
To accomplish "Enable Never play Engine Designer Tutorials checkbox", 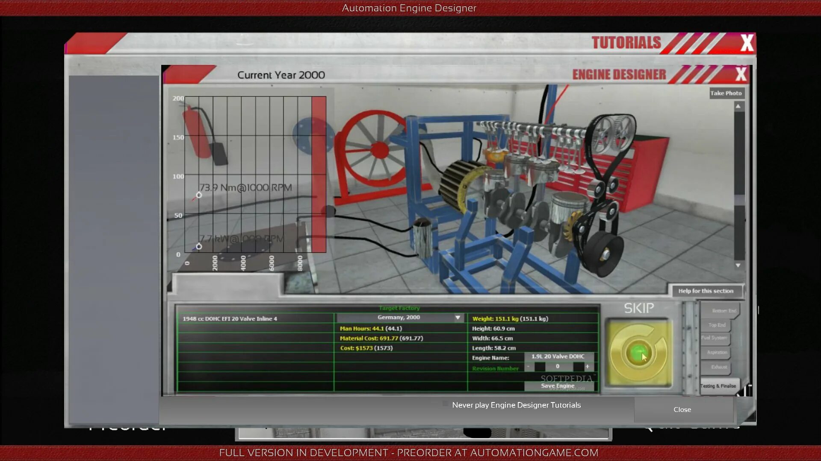I will (446, 404).
